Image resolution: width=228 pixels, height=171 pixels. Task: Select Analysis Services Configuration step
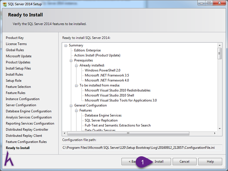pyautogui.click(x=29, y=117)
